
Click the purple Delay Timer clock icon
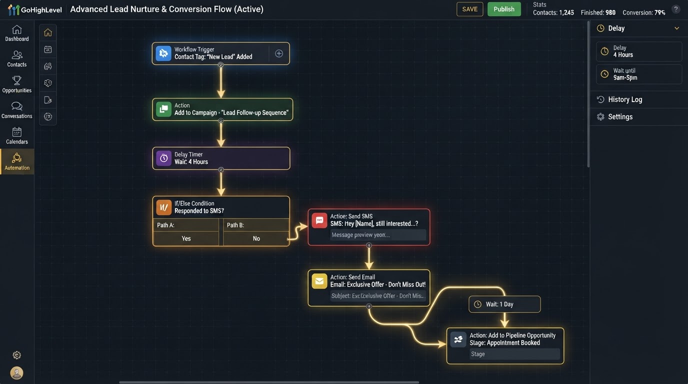pyautogui.click(x=163, y=158)
